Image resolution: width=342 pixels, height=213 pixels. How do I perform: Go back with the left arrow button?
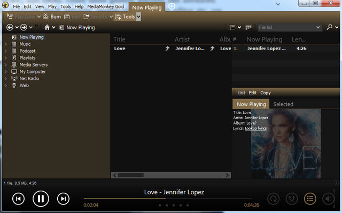tap(10, 27)
